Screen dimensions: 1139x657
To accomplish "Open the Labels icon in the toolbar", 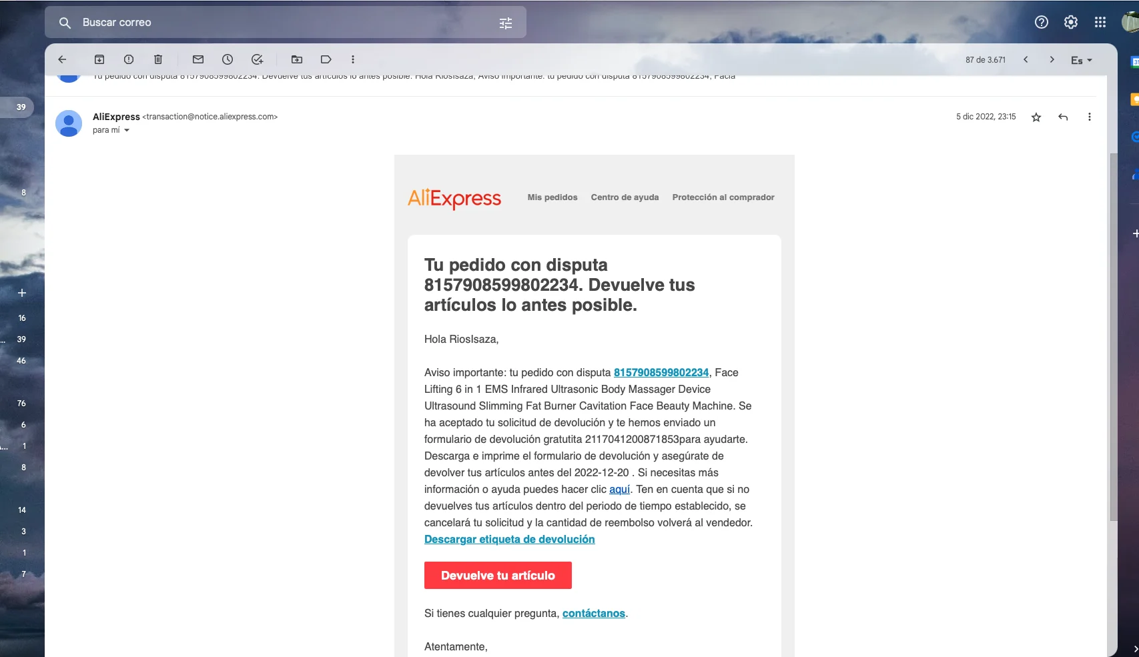I will [x=326, y=59].
